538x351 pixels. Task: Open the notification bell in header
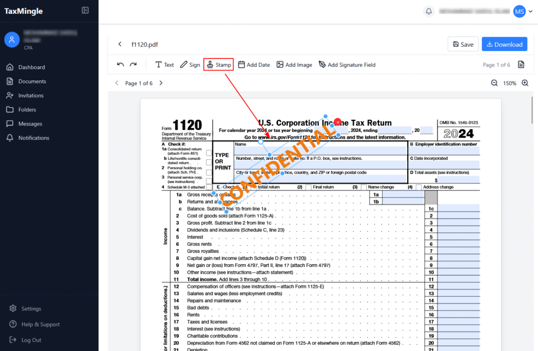(x=429, y=11)
